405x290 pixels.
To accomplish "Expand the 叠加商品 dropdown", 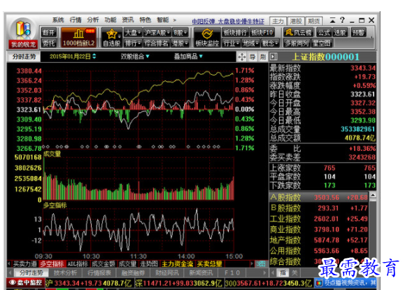I will pos(188,56).
